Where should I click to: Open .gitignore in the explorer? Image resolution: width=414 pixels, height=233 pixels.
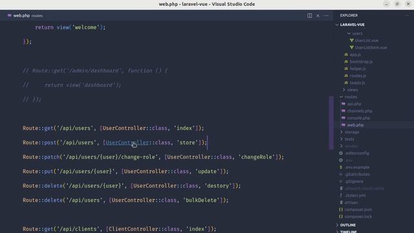coord(354,181)
